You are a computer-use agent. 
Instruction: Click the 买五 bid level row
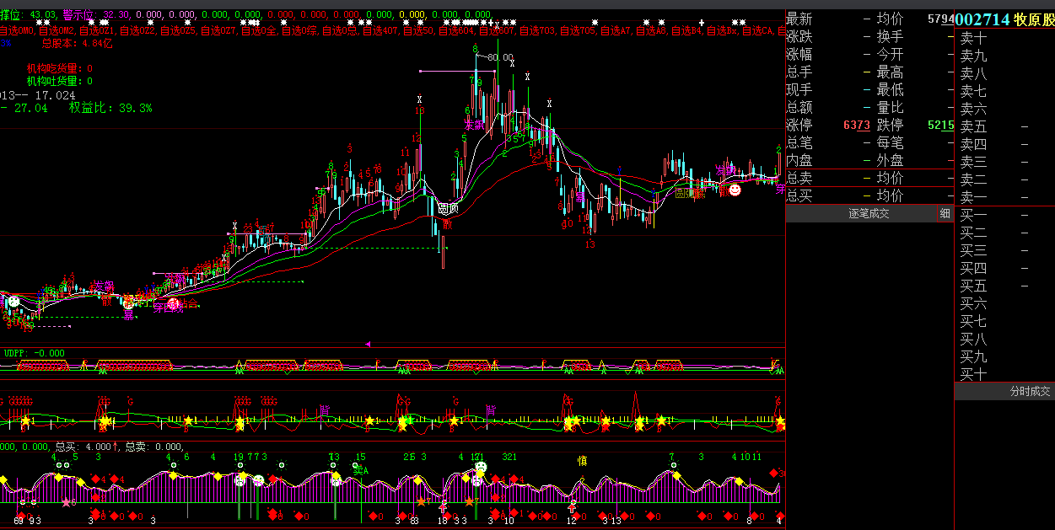(x=1005, y=286)
